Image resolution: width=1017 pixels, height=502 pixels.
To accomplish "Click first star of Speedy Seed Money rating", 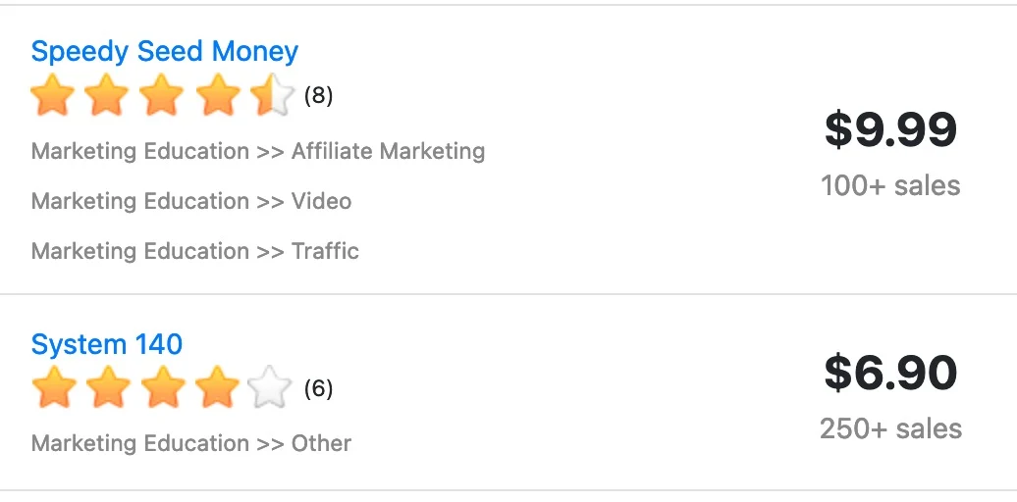I will 52,96.
